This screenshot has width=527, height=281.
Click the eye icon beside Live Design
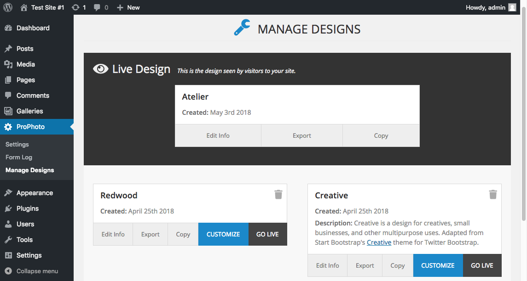click(x=100, y=69)
